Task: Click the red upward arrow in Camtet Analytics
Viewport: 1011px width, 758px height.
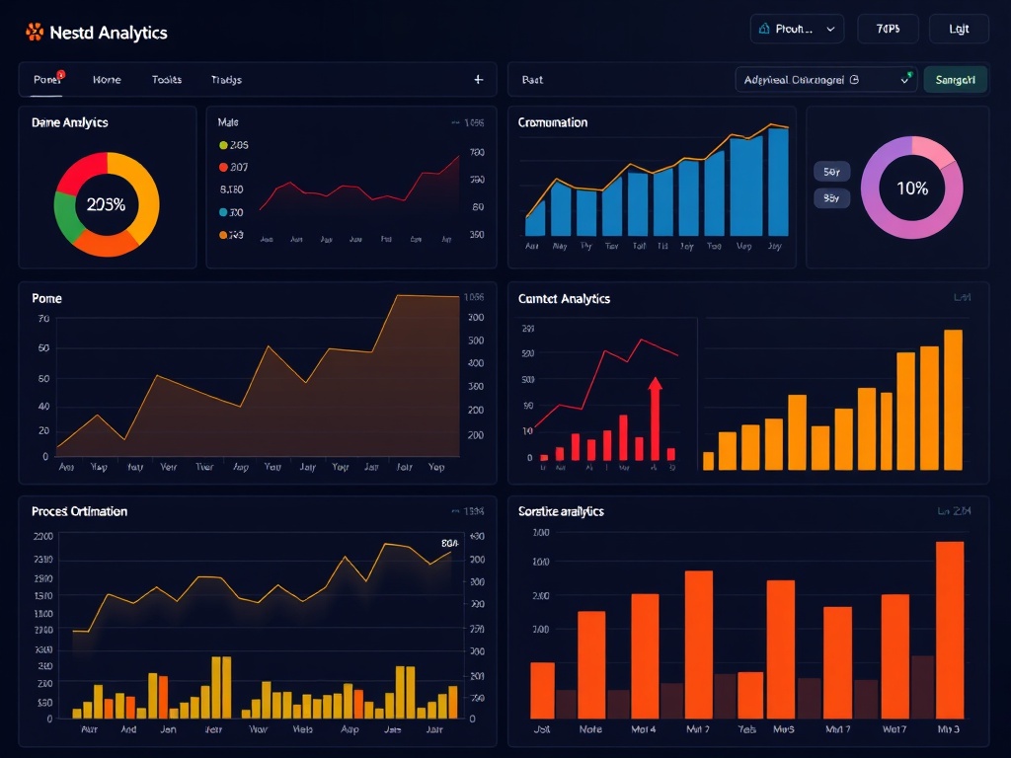Action: 654,415
